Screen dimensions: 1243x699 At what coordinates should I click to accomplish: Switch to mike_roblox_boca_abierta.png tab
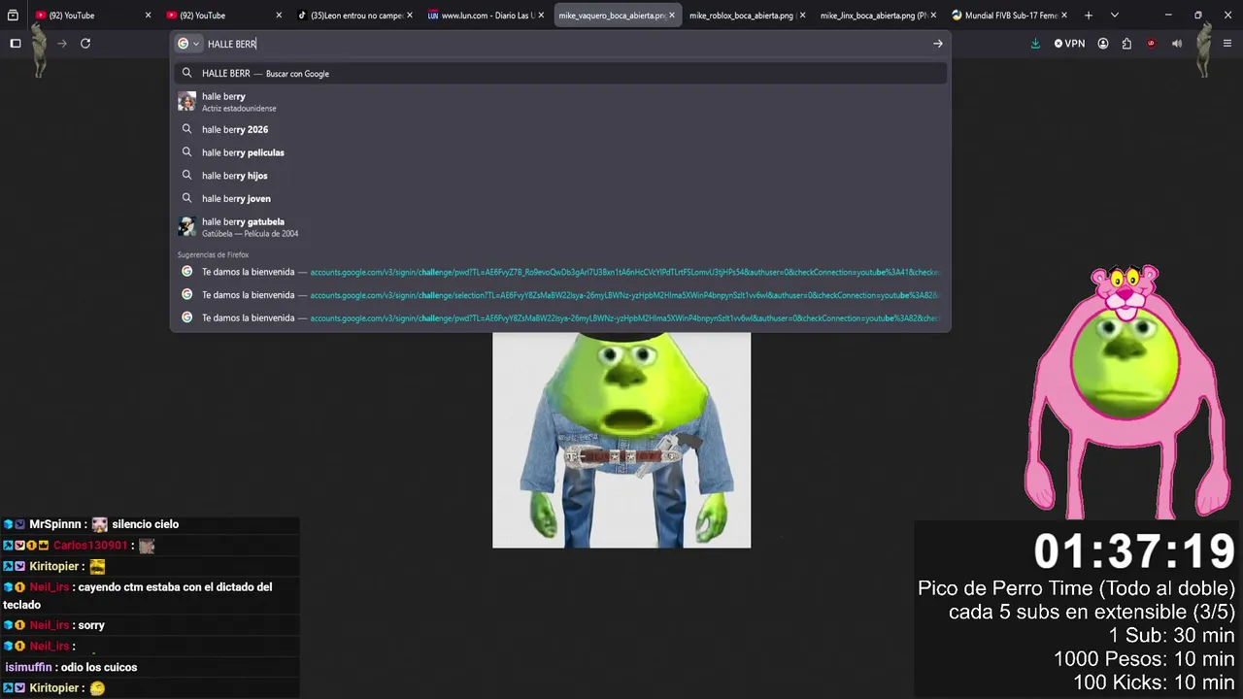click(x=746, y=16)
